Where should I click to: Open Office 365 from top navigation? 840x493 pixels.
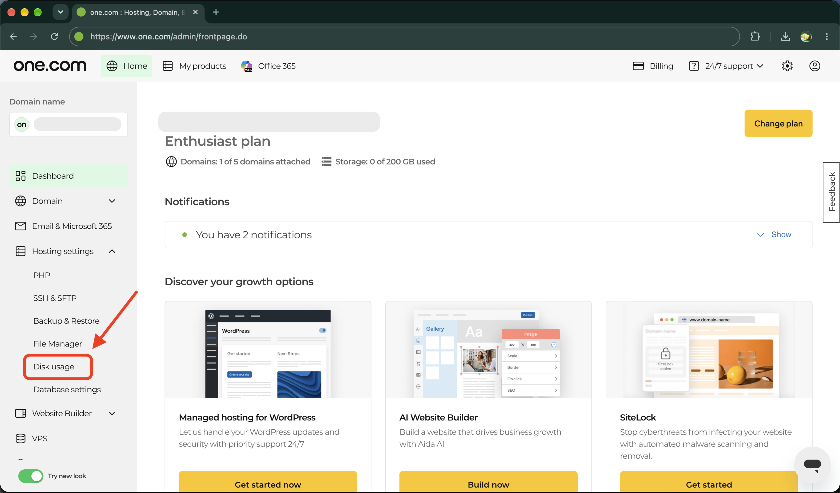268,66
